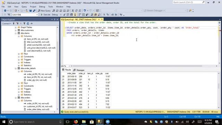The image size is (222, 125).
Task: Collapse the dbo.items table node
Action: coord(16,33)
